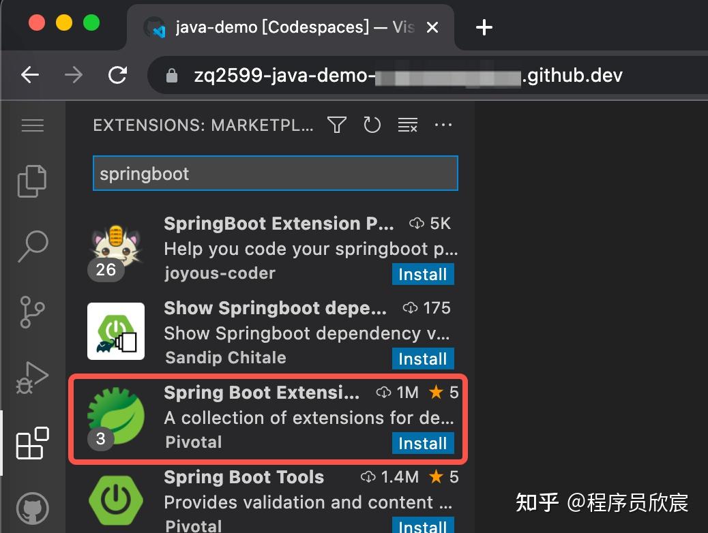Select the Show Springboot depe... title
The width and height of the screenshot is (708, 533).
(275, 308)
